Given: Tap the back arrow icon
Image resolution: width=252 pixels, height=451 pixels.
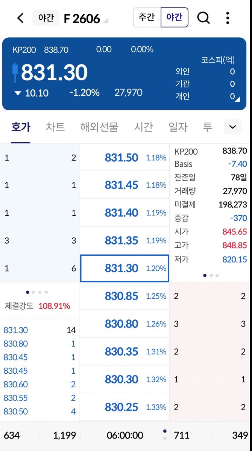Looking at the screenshot, I should pos(21,18).
